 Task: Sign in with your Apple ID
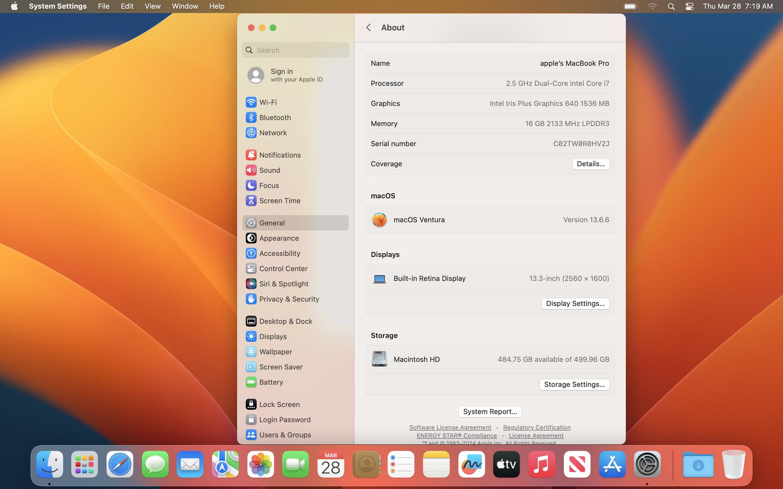[295, 75]
